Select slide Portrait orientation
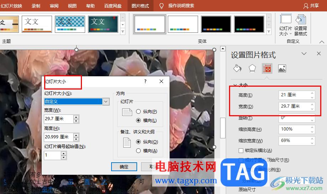The height and width of the screenshot is (194, 327). pyautogui.click(x=146, y=112)
